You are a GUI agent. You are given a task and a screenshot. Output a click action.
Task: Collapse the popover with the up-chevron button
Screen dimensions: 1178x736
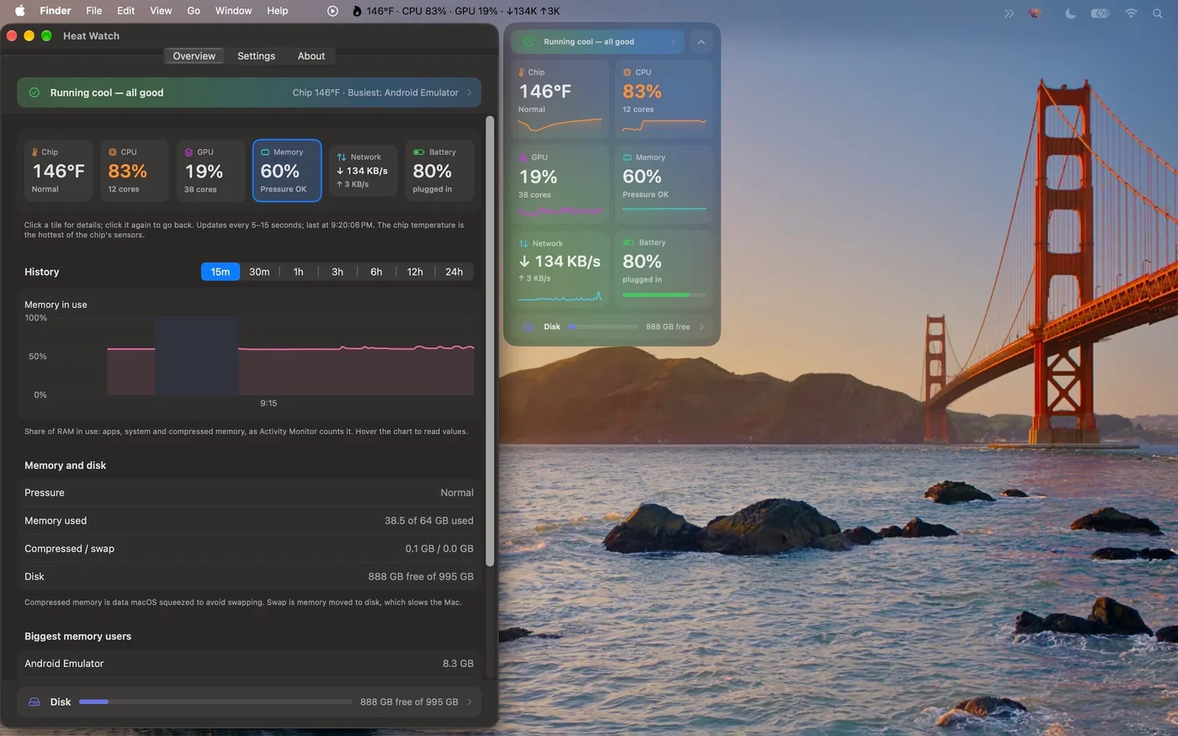(x=701, y=42)
